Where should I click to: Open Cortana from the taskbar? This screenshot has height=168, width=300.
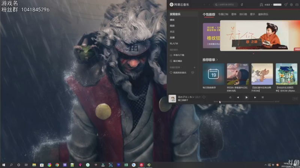pos(18,165)
